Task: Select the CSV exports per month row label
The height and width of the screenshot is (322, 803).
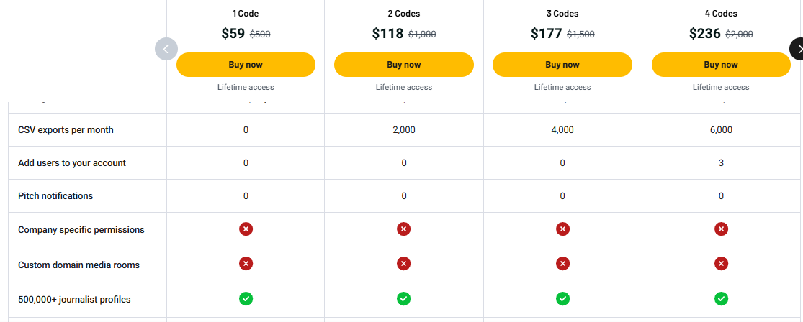Action: click(x=66, y=130)
